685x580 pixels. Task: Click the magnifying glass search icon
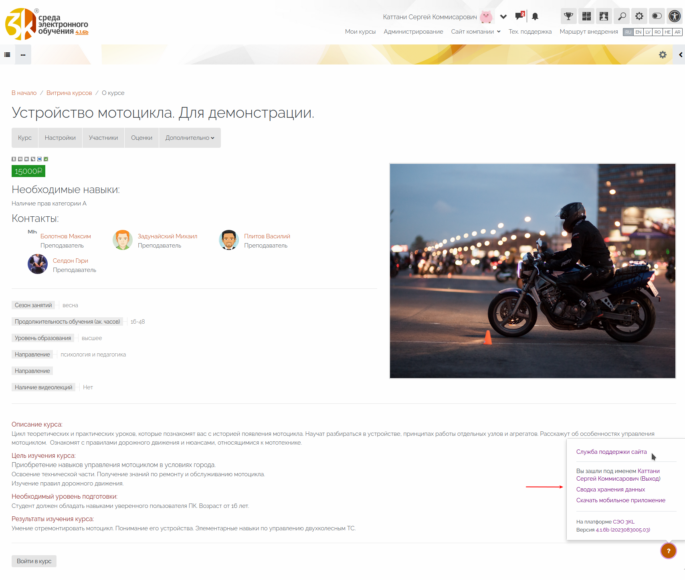click(622, 16)
